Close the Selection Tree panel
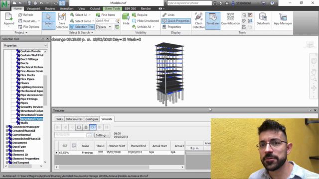The width and height of the screenshot is (319, 179). click(48, 39)
